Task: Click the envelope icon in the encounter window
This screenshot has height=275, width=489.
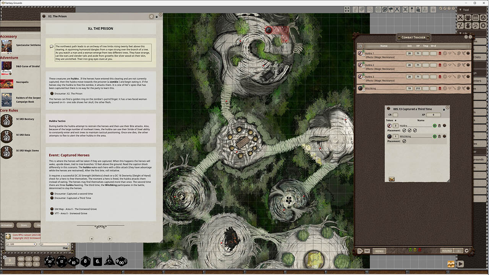Action: coord(391,179)
